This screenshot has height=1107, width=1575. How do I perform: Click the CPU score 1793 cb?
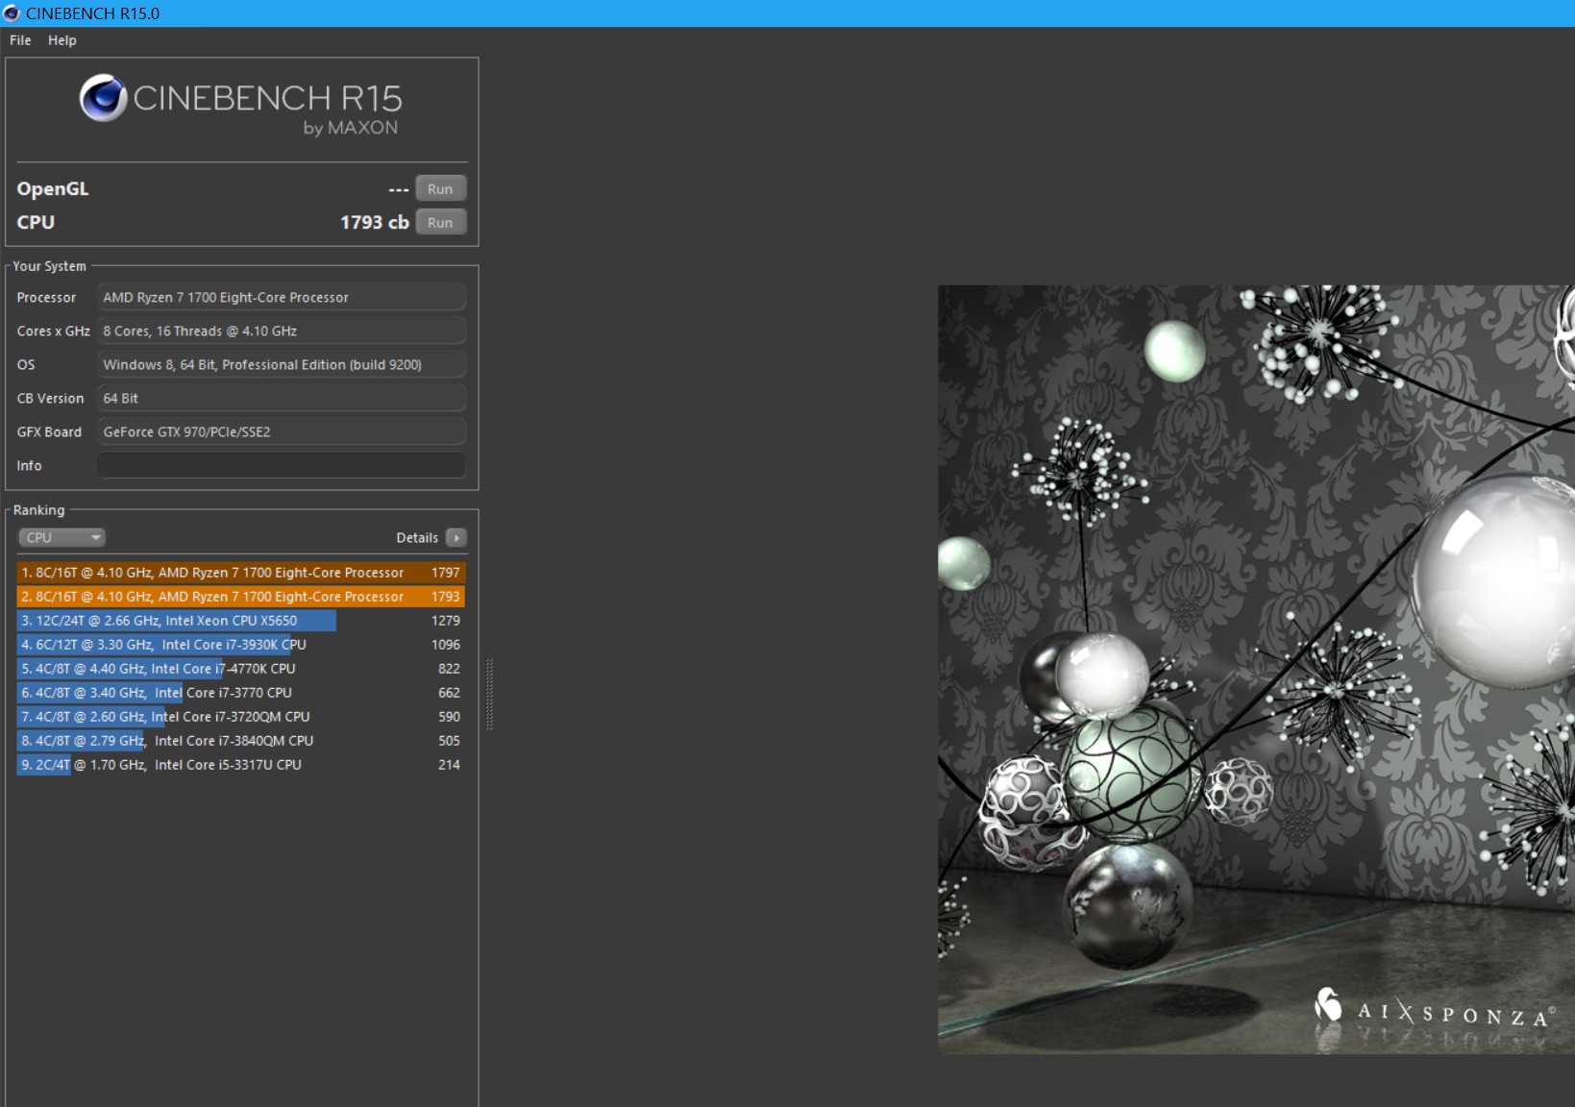point(375,222)
